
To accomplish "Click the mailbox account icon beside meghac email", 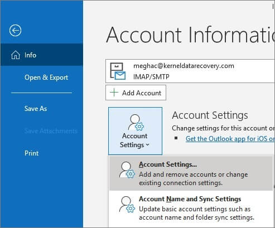I will click(x=118, y=71).
